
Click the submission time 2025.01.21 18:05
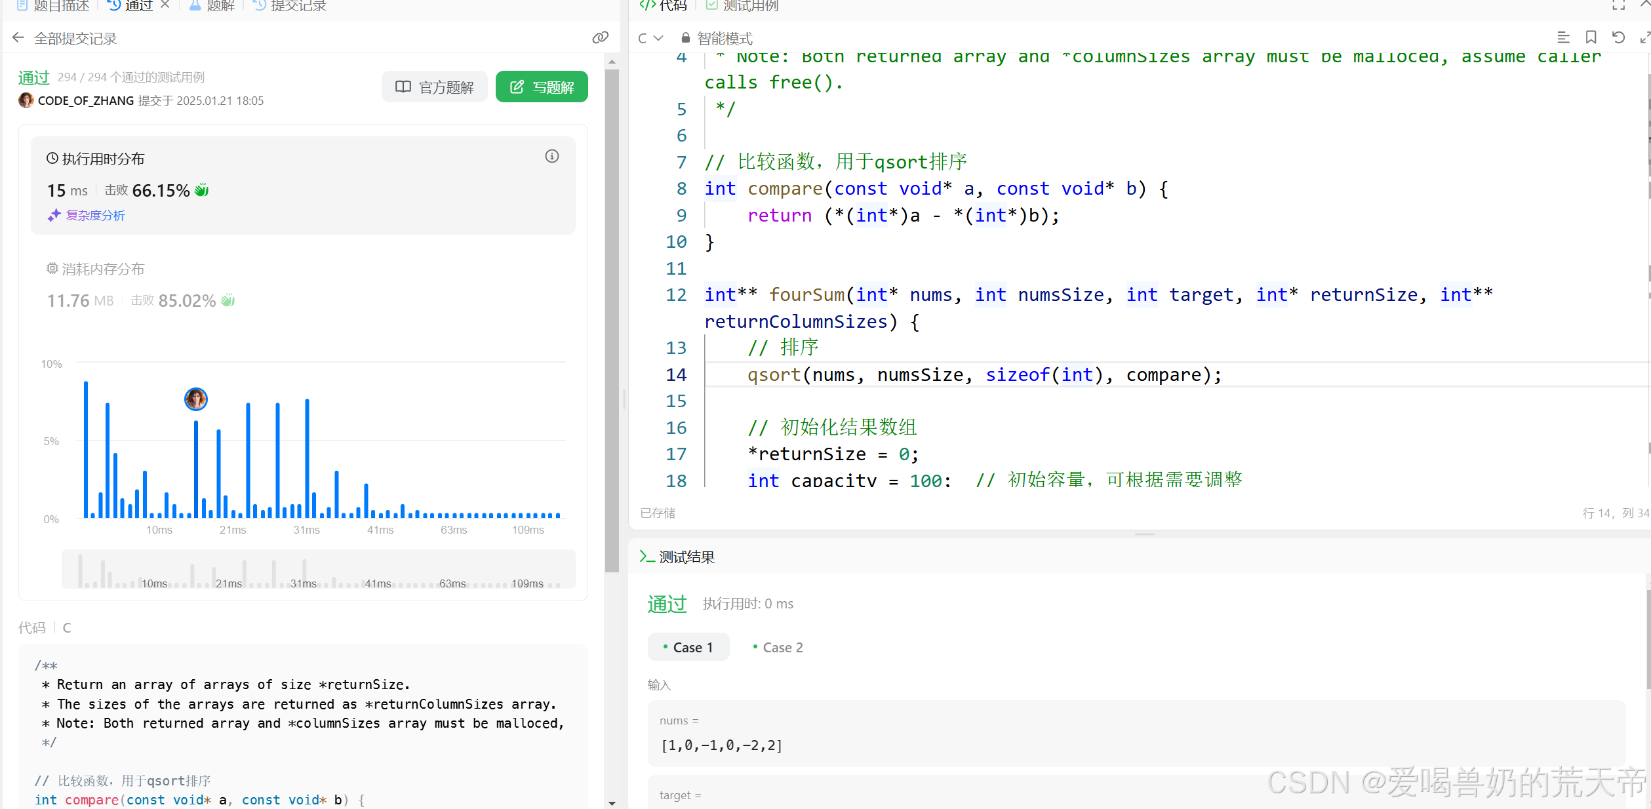220,100
